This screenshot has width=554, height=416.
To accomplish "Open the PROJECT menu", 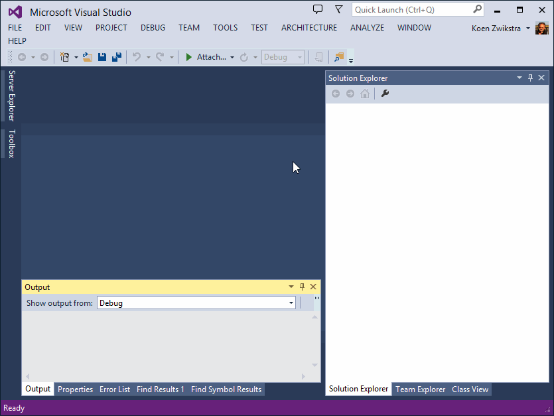I will point(111,28).
